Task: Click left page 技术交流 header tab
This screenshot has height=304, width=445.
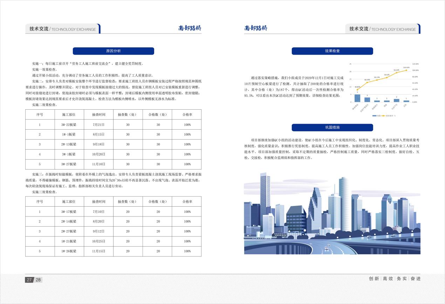Action: [x=62, y=29]
